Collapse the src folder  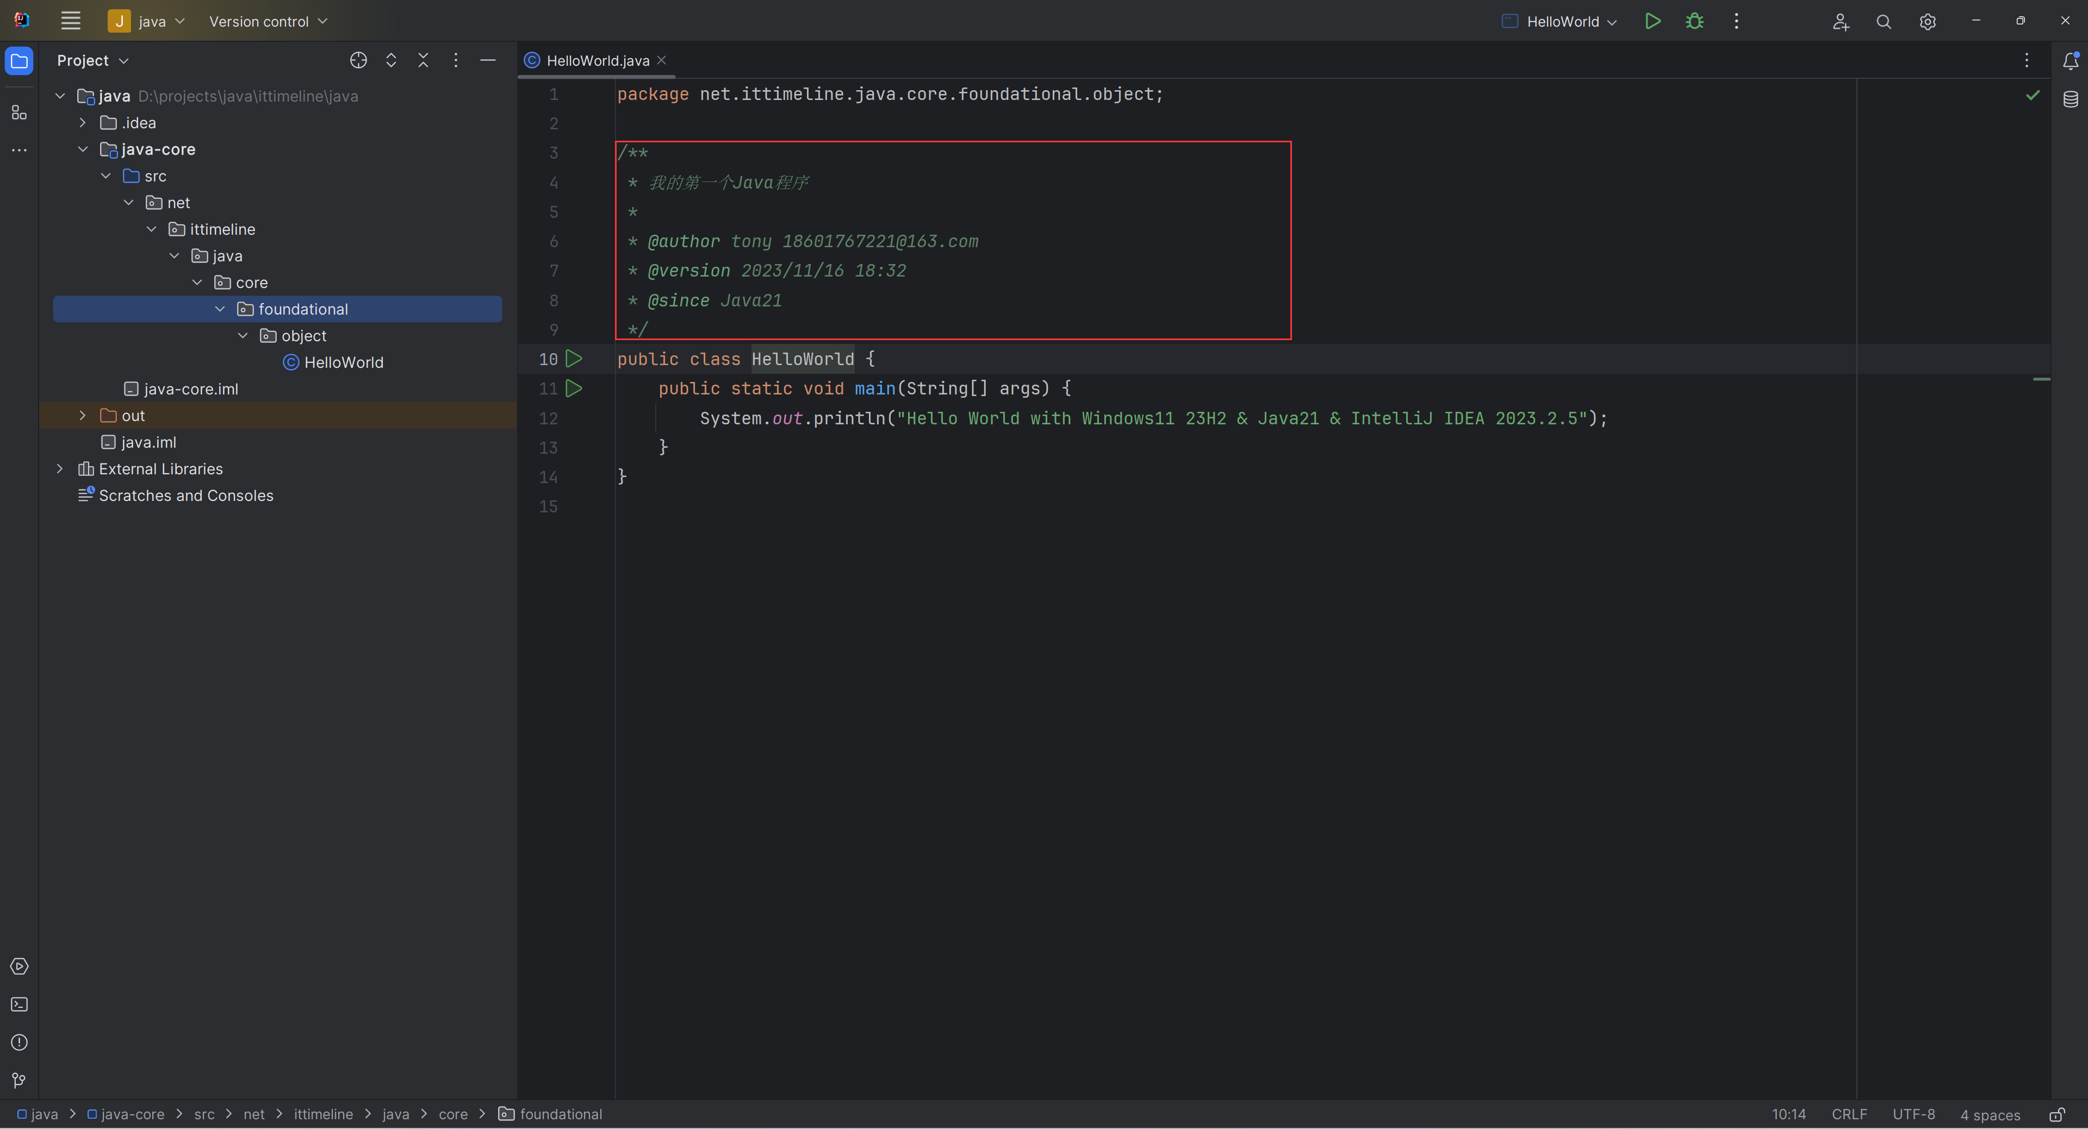tap(105, 177)
